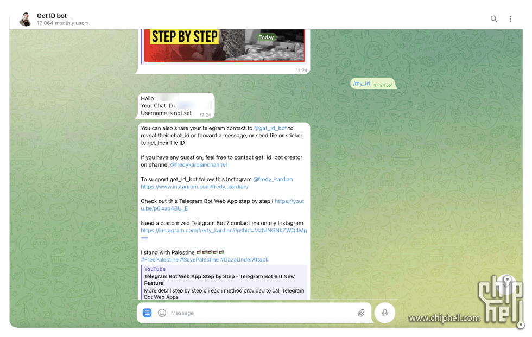The width and height of the screenshot is (532, 337).
Task: Open the Telegram Bot Web App preview title
Action: [219, 279]
